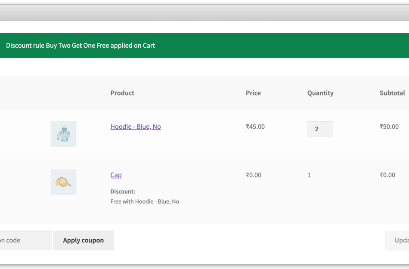Click the Subtotal column header

(x=392, y=93)
